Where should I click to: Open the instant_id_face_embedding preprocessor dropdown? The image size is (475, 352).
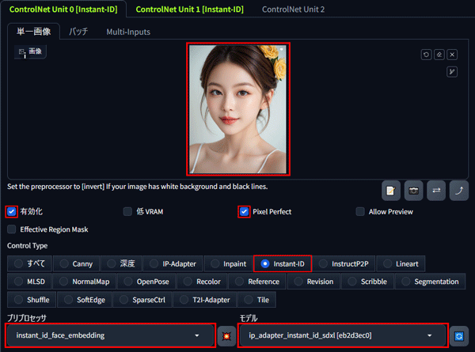pyautogui.click(x=110, y=335)
